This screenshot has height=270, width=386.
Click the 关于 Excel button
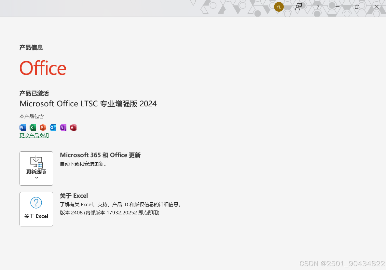point(36,209)
